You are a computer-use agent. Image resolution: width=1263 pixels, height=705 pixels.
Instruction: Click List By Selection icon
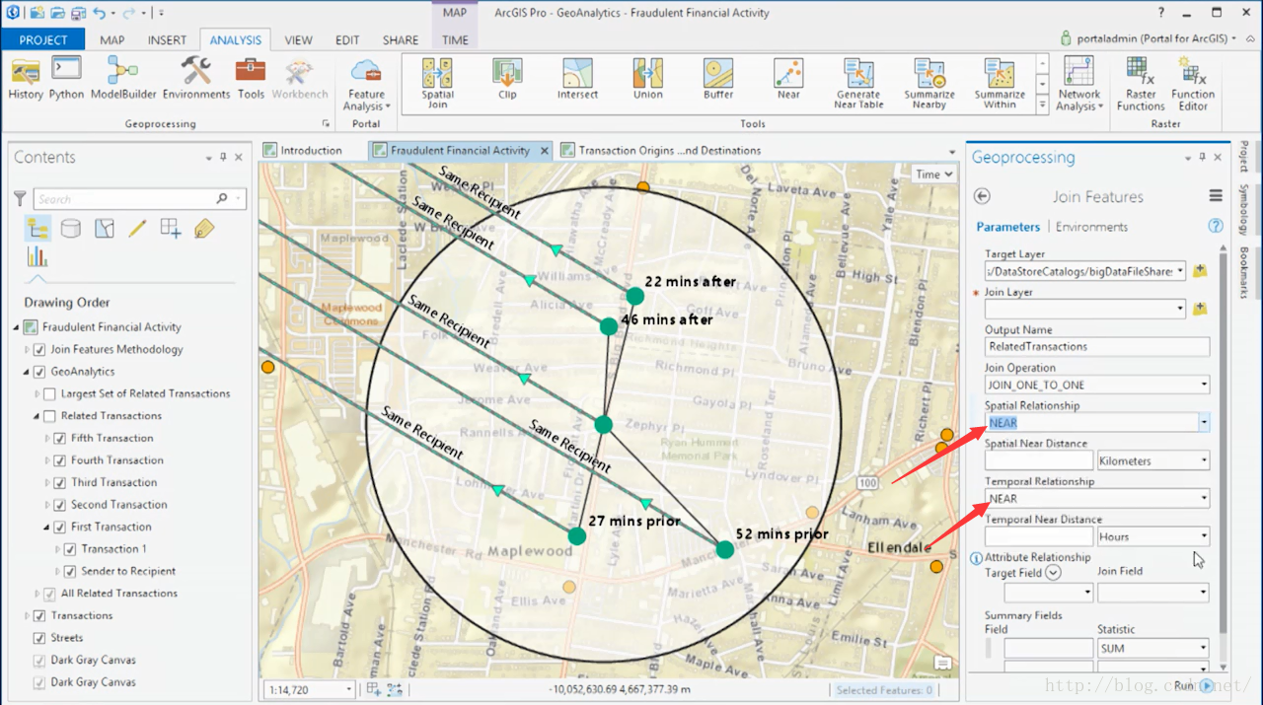coord(105,229)
